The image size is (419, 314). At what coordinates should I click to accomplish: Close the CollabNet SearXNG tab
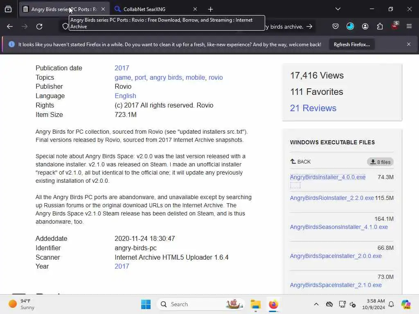coord(195,9)
